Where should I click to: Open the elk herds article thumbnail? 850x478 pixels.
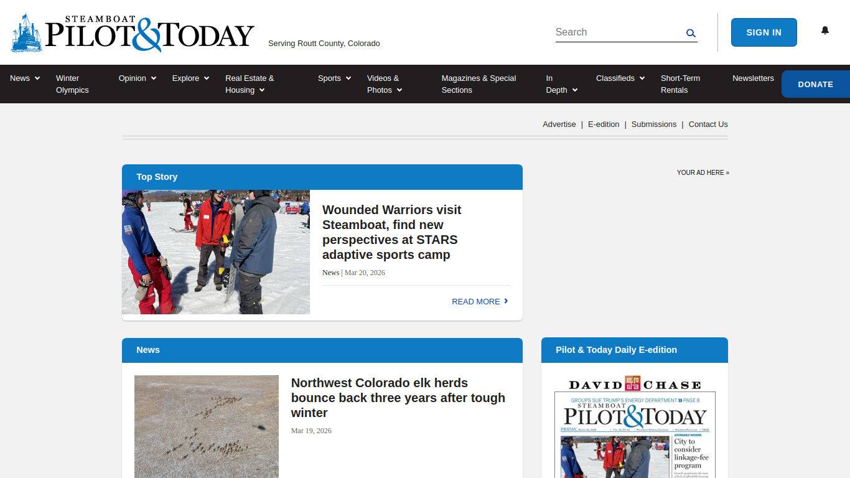[x=207, y=426]
